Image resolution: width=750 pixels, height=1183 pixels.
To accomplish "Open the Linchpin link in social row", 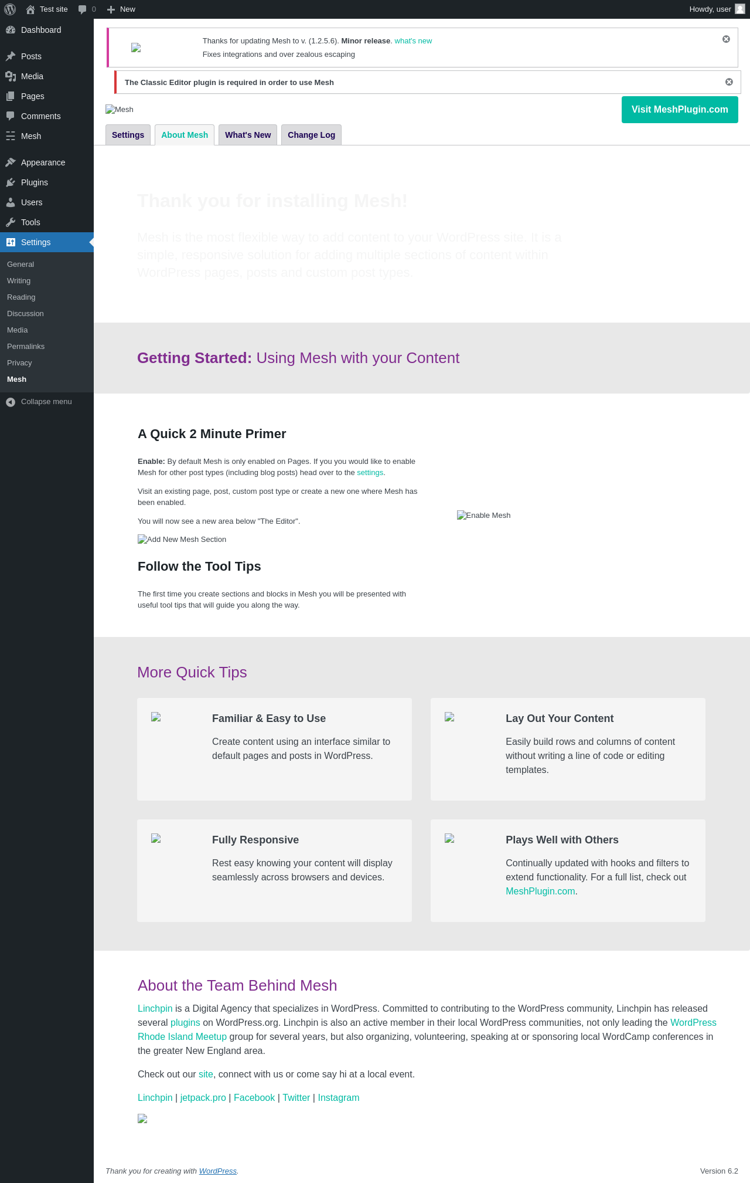I will point(155,1098).
